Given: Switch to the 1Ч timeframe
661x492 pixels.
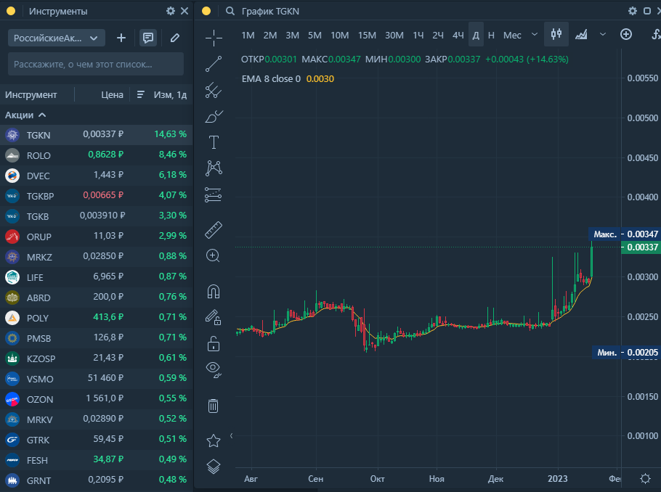Looking at the screenshot, I should 418,35.
